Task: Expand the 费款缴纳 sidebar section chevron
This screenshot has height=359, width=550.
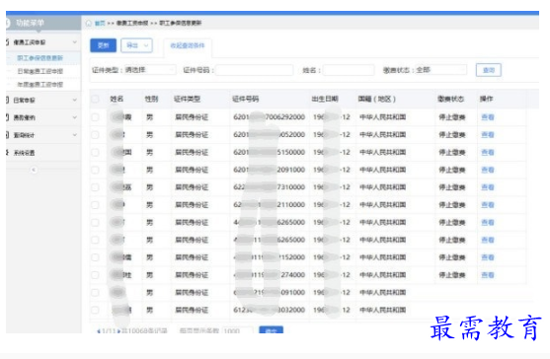Action: coord(75,117)
